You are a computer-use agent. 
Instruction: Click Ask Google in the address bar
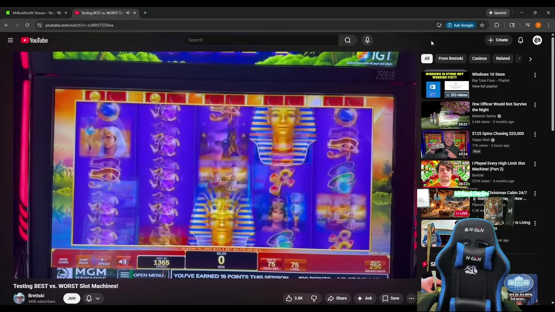(460, 25)
